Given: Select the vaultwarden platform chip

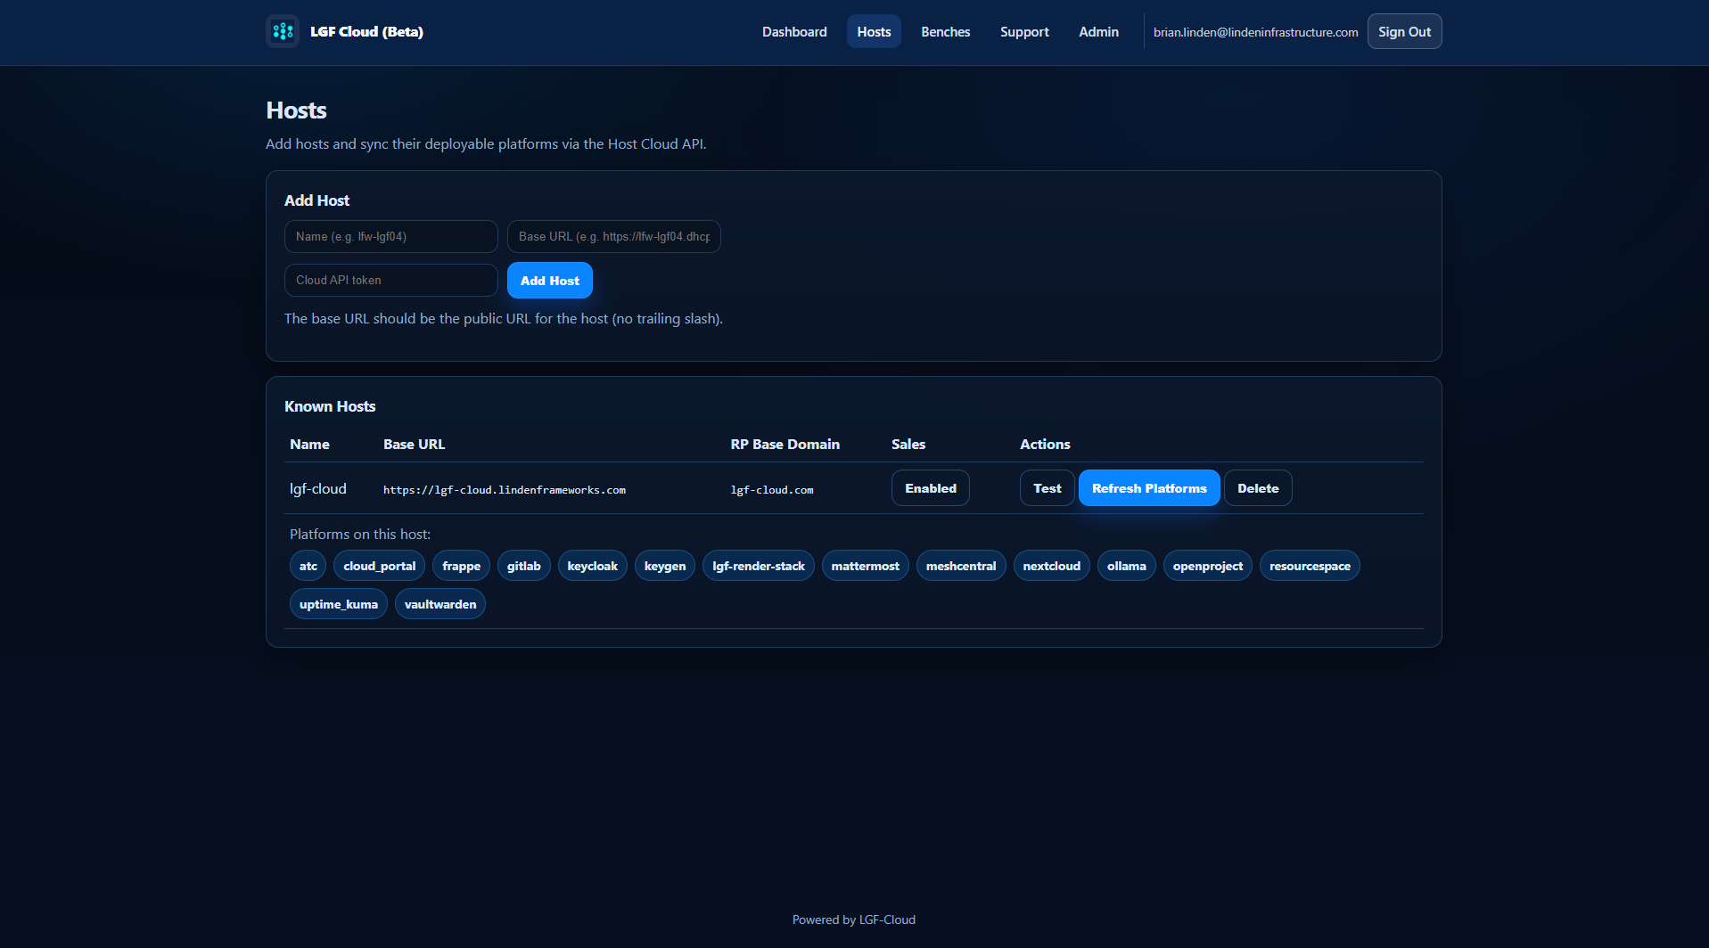Looking at the screenshot, I should pyautogui.click(x=440, y=604).
